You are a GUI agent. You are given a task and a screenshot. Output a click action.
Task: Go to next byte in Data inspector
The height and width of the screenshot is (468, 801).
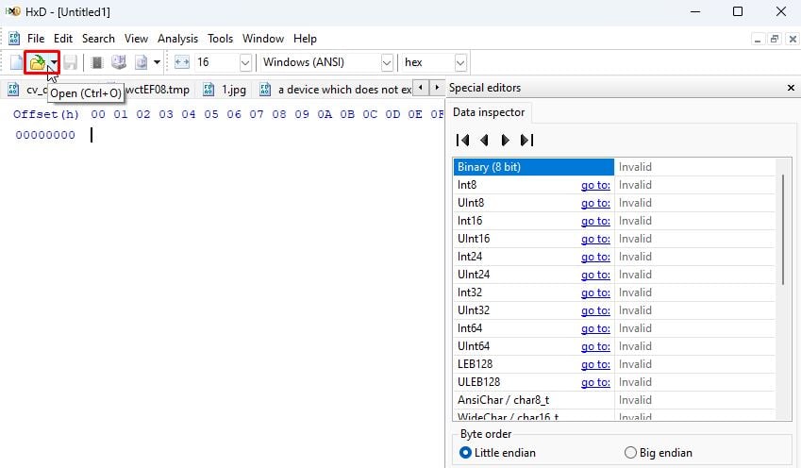[x=505, y=141]
